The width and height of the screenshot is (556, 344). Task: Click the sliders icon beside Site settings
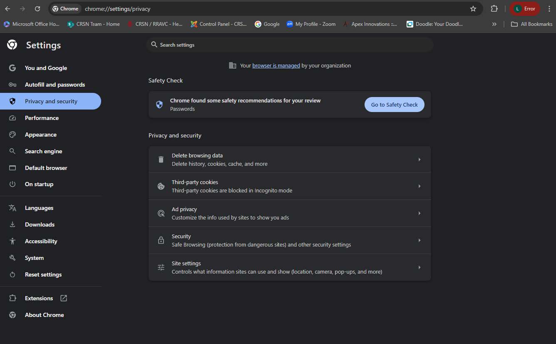161,267
